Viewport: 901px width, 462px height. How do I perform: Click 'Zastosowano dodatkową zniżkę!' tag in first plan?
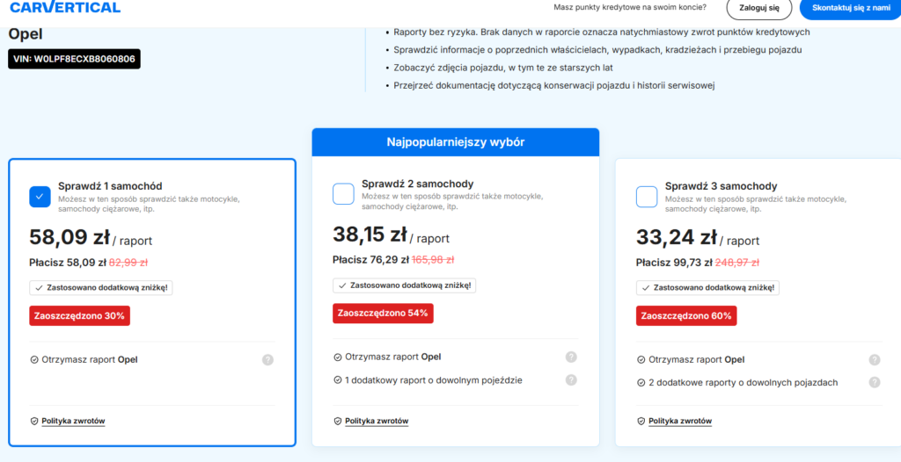(100, 287)
